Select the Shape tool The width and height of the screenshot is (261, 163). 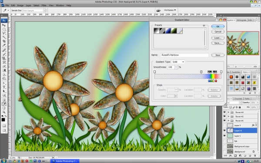(4, 95)
